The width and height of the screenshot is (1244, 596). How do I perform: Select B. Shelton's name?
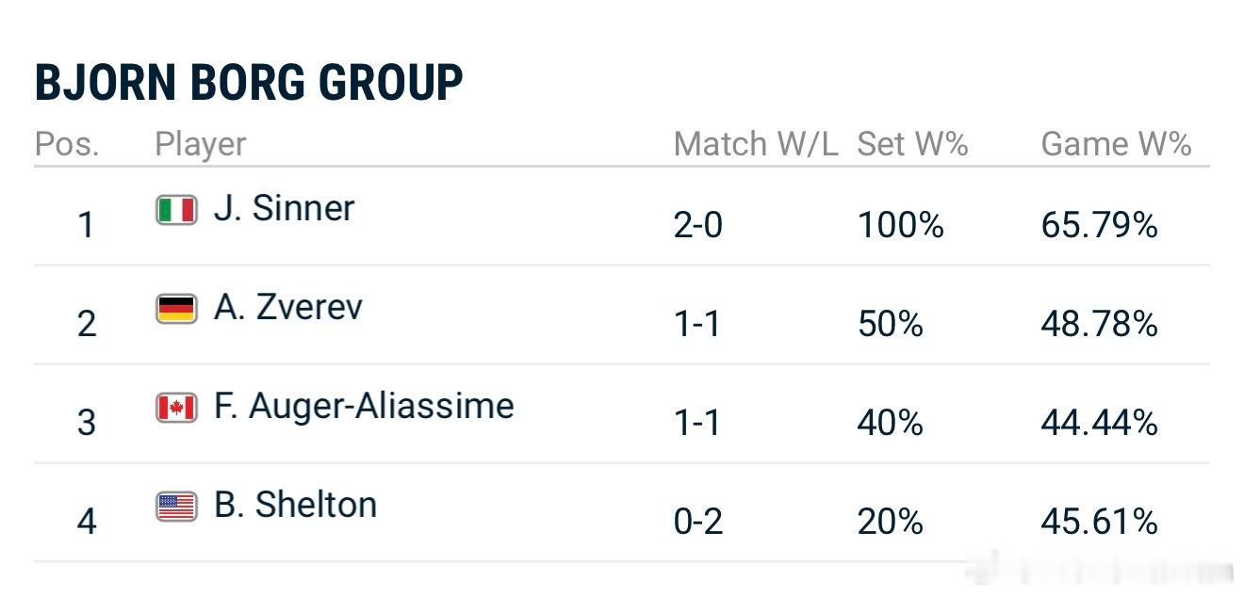coord(295,505)
